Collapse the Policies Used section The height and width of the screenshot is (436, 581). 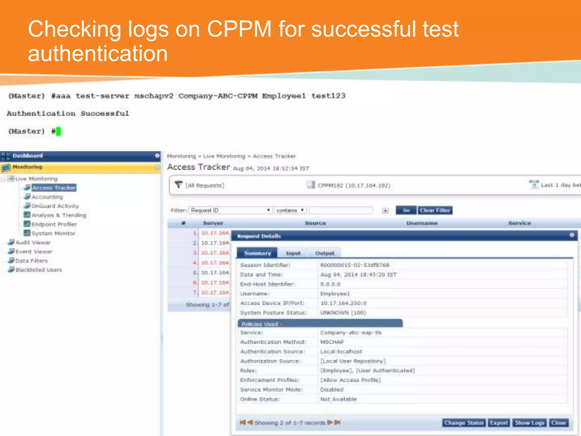click(x=320, y=324)
